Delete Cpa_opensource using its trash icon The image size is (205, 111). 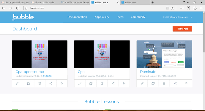(40, 83)
